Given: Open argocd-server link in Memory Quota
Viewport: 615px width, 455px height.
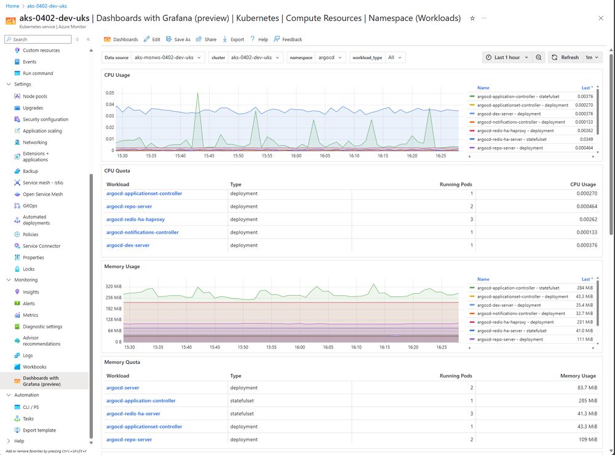Looking at the screenshot, I should (122, 387).
